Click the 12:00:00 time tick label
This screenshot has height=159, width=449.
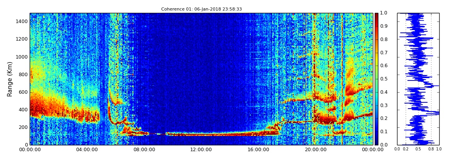(201, 149)
